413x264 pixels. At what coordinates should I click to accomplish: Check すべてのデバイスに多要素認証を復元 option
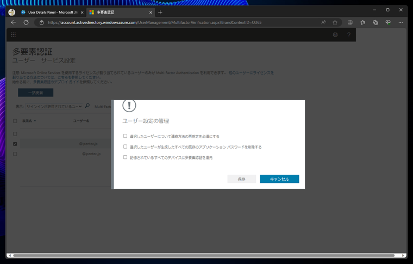[x=125, y=157]
